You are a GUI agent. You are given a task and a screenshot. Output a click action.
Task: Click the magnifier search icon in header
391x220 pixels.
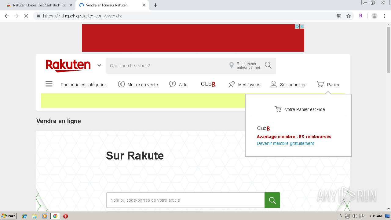coord(268,65)
